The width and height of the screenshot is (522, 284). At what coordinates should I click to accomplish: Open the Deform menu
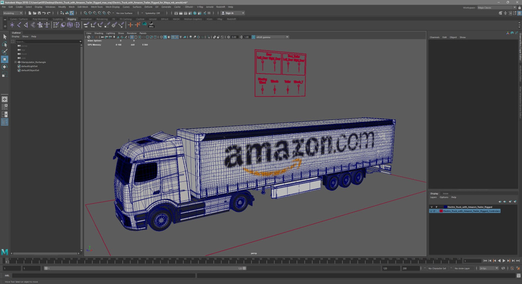[148, 7]
